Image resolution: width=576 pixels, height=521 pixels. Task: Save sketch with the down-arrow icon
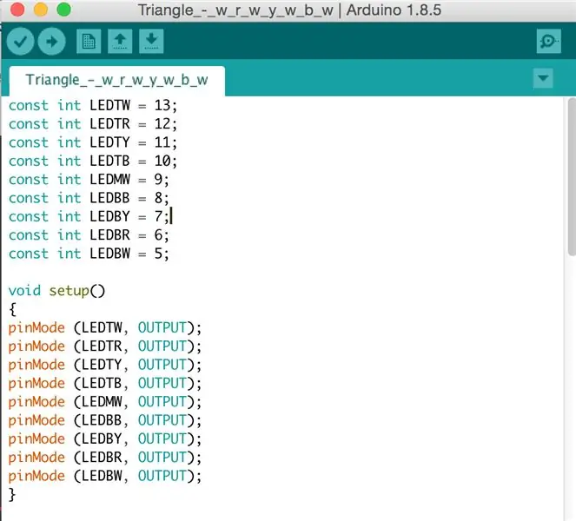coord(151,41)
